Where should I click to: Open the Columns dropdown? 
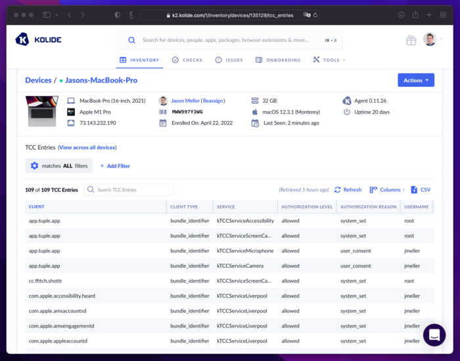tap(387, 189)
